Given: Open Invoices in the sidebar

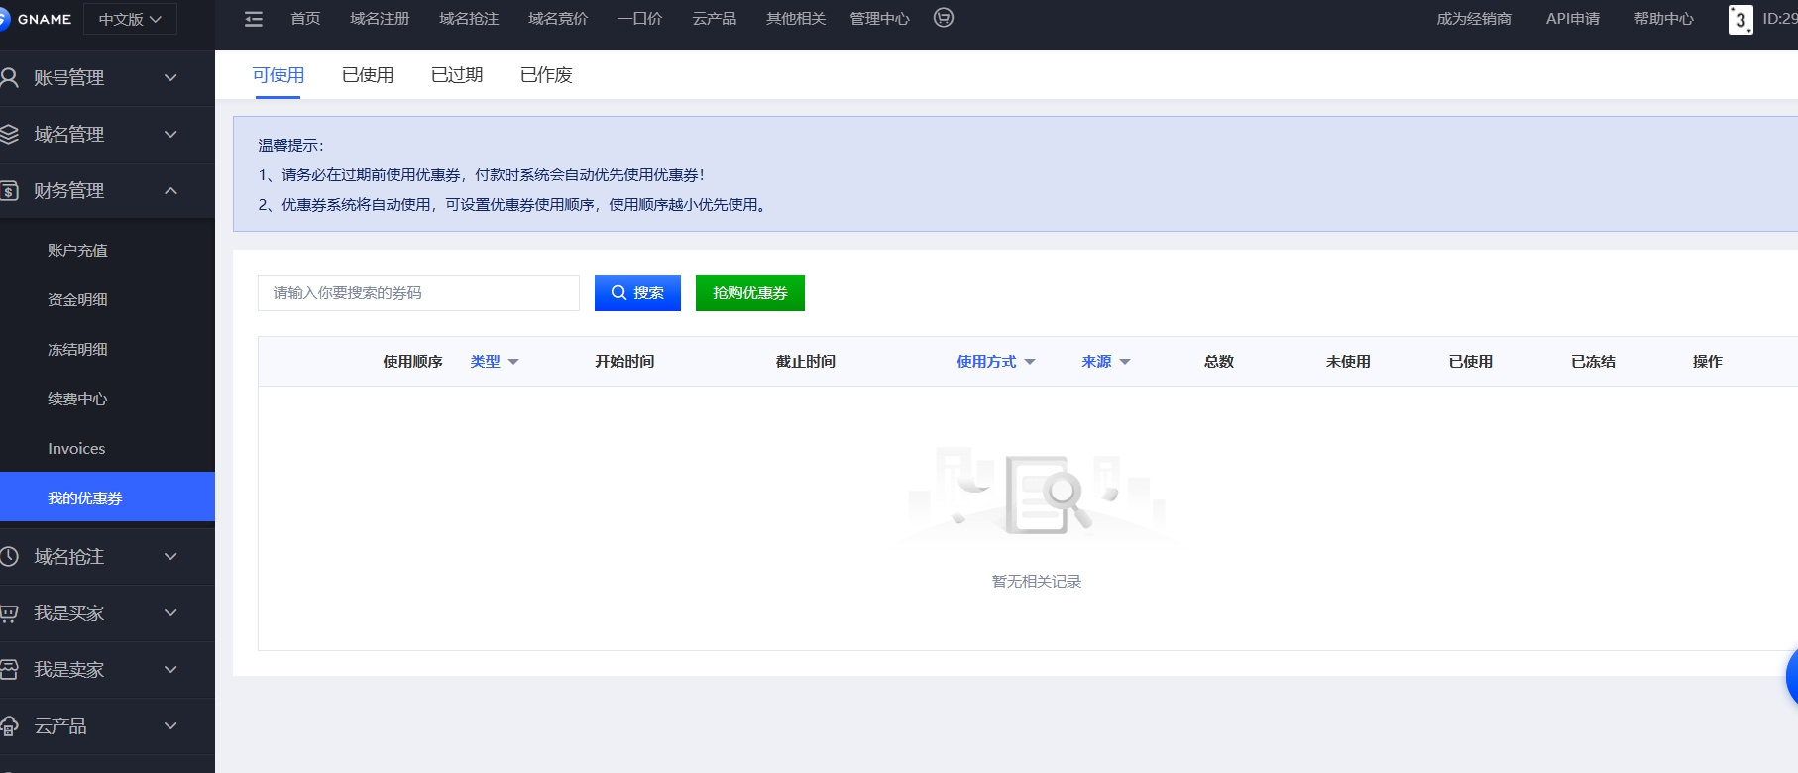Looking at the screenshot, I should 76,449.
